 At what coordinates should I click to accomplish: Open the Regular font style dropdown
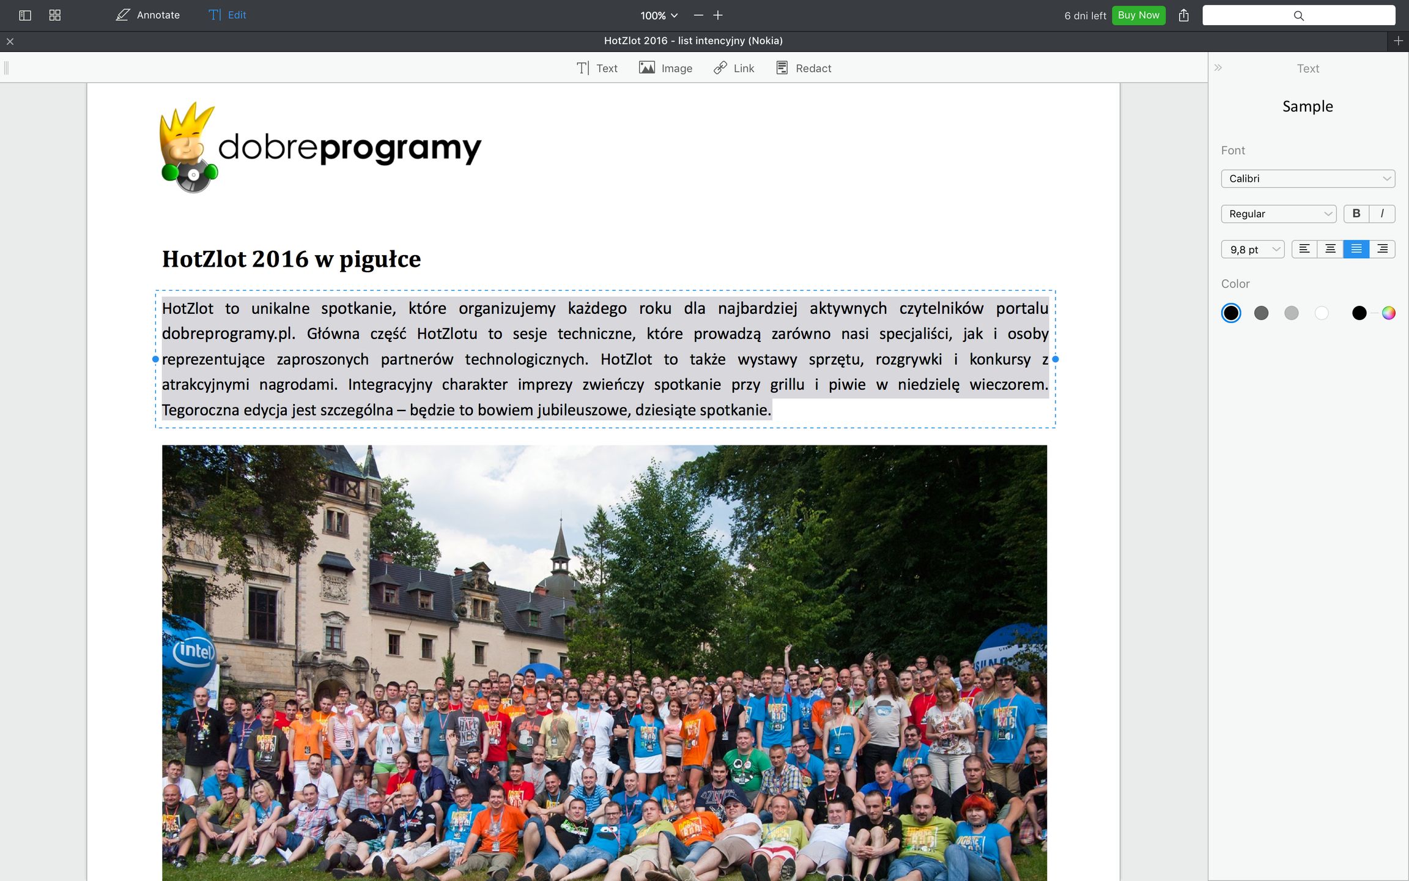(x=1278, y=214)
